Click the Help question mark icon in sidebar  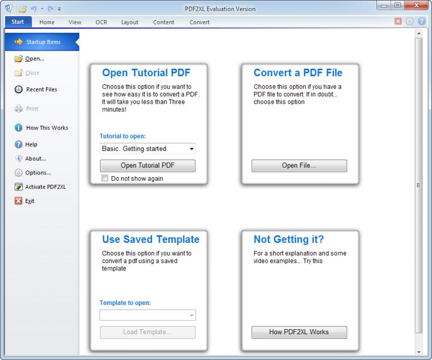(x=18, y=144)
